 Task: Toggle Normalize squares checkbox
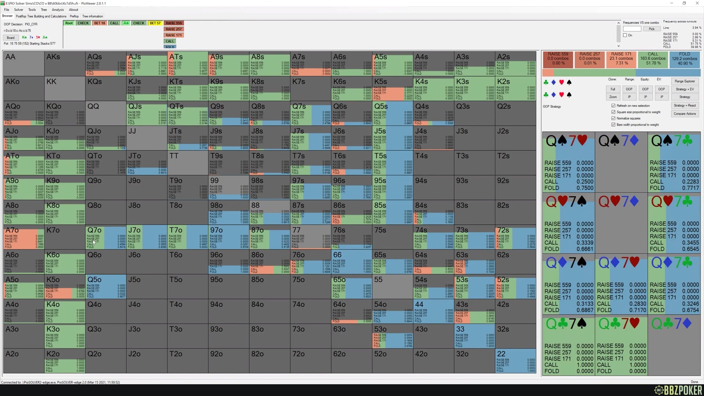point(613,118)
